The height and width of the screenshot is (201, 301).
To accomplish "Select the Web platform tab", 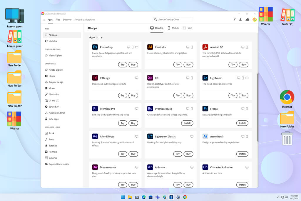I will (x=188, y=28).
